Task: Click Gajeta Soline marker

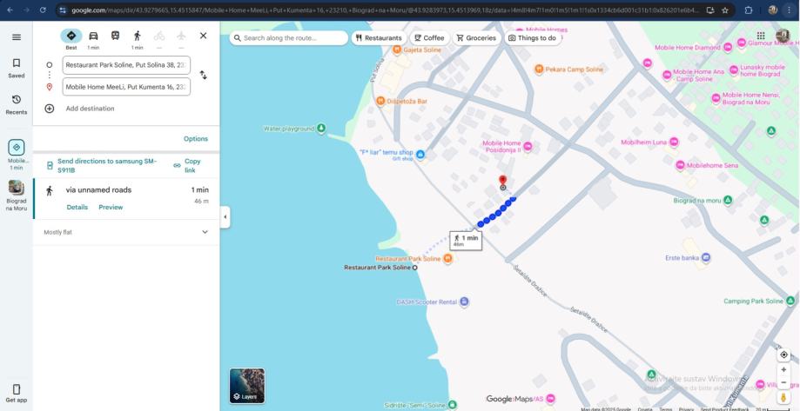Action: coord(397,50)
